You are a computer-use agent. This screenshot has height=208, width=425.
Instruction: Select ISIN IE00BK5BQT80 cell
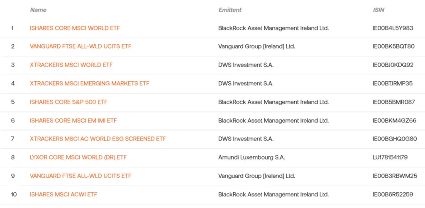click(x=394, y=46)
